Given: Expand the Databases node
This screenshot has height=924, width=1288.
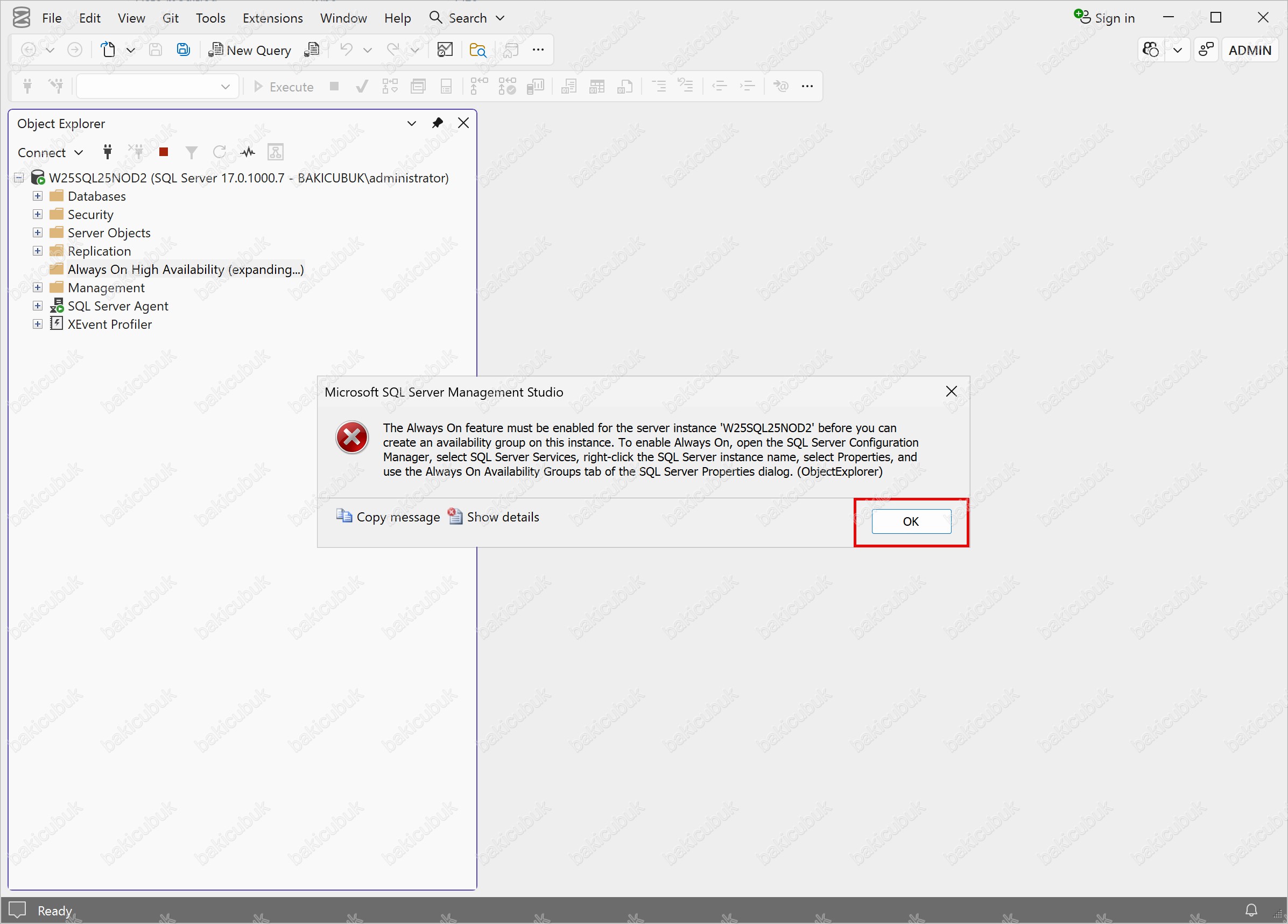Looking at the screenshot, I should tap(38, 196).
